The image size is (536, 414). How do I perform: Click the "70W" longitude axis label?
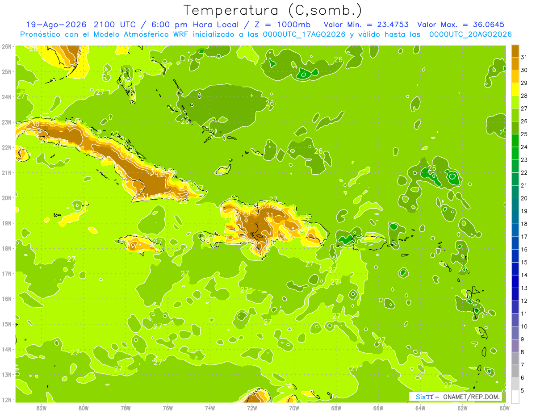coord(293,408)
